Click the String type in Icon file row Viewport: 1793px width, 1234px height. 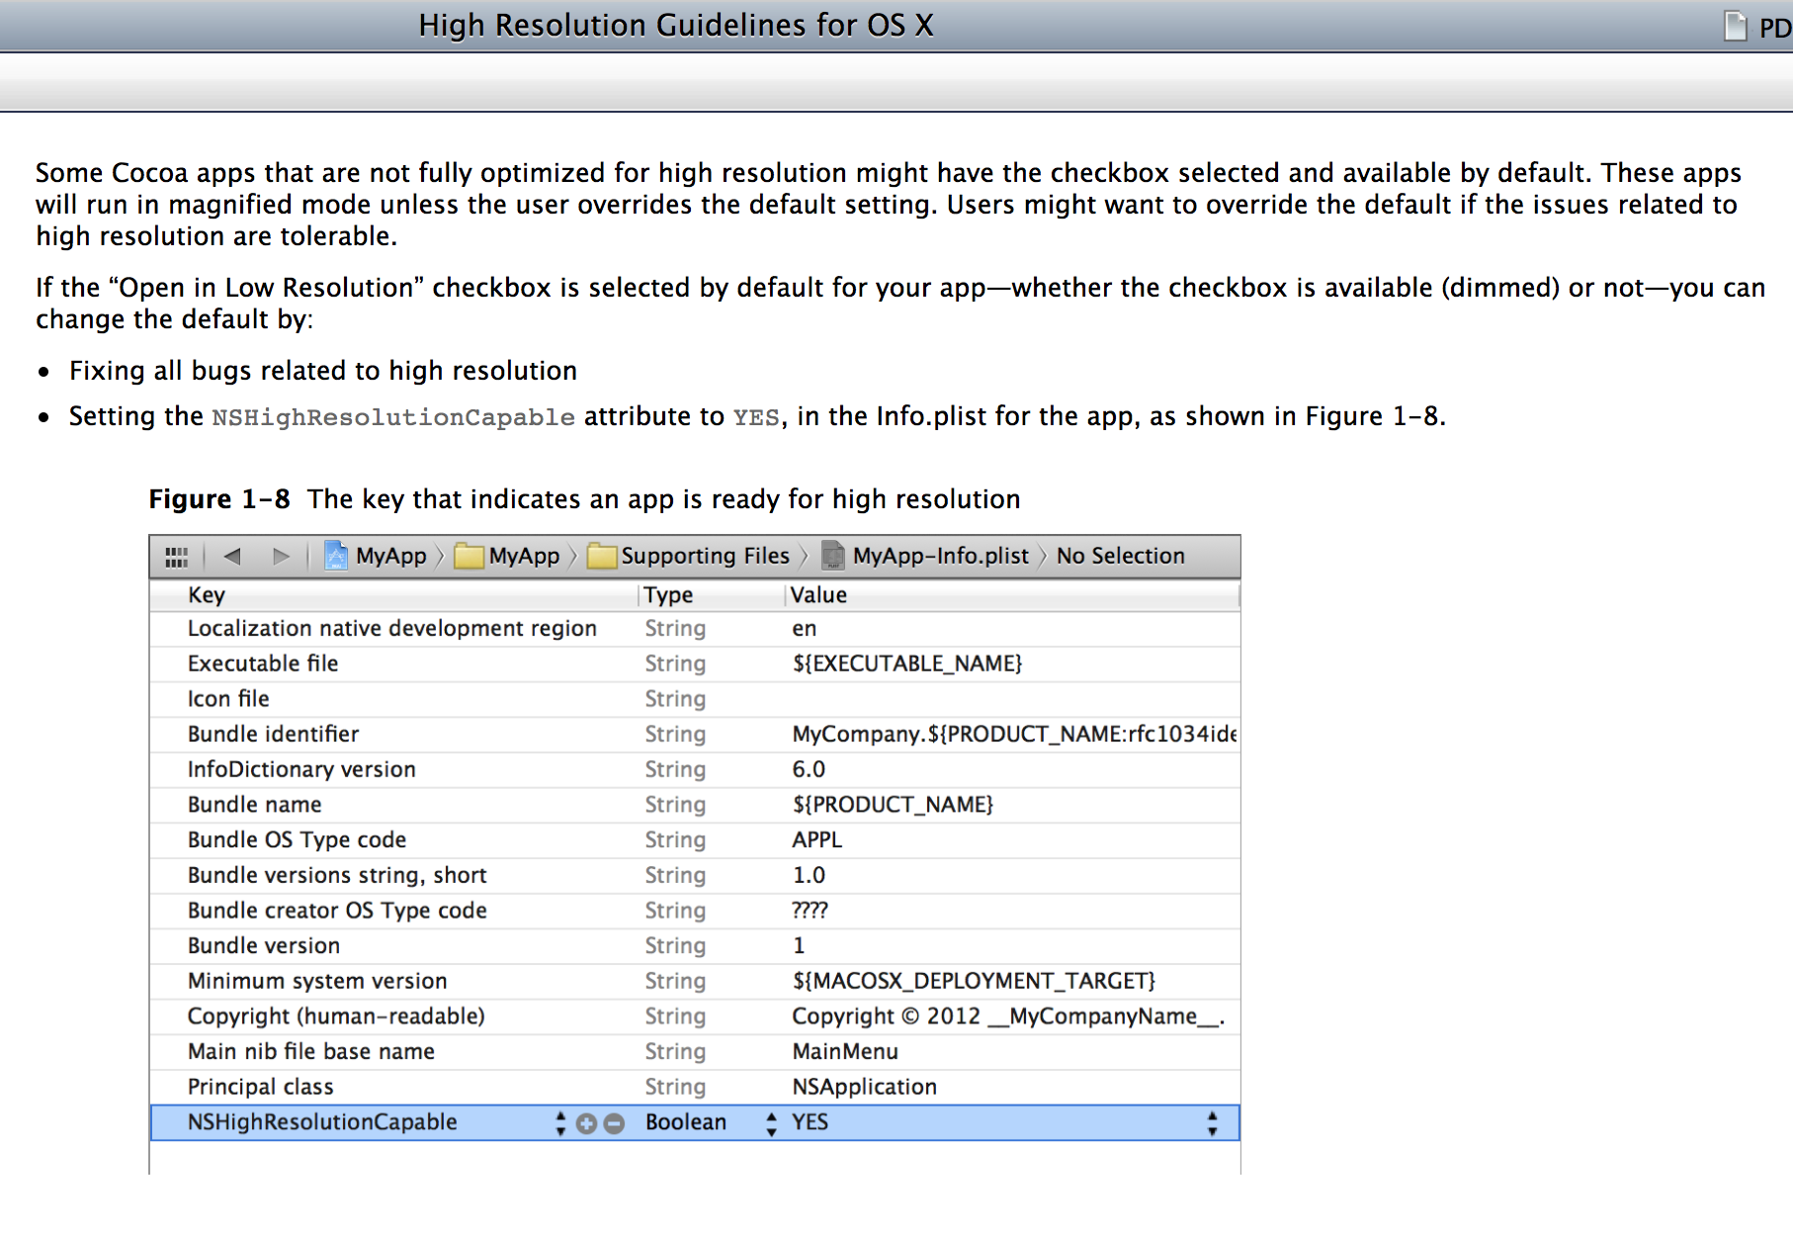[675, 699]
